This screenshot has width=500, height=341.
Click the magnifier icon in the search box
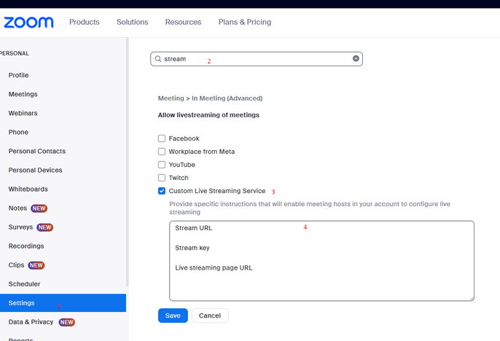tap(158, 59)
